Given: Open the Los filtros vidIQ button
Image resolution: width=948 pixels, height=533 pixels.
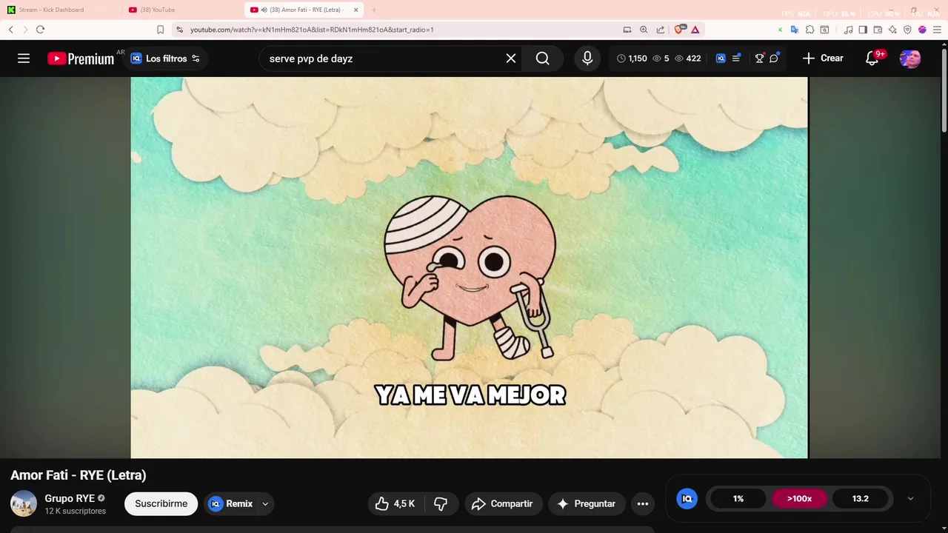Looking at the screenshot, I should point(166,58).
